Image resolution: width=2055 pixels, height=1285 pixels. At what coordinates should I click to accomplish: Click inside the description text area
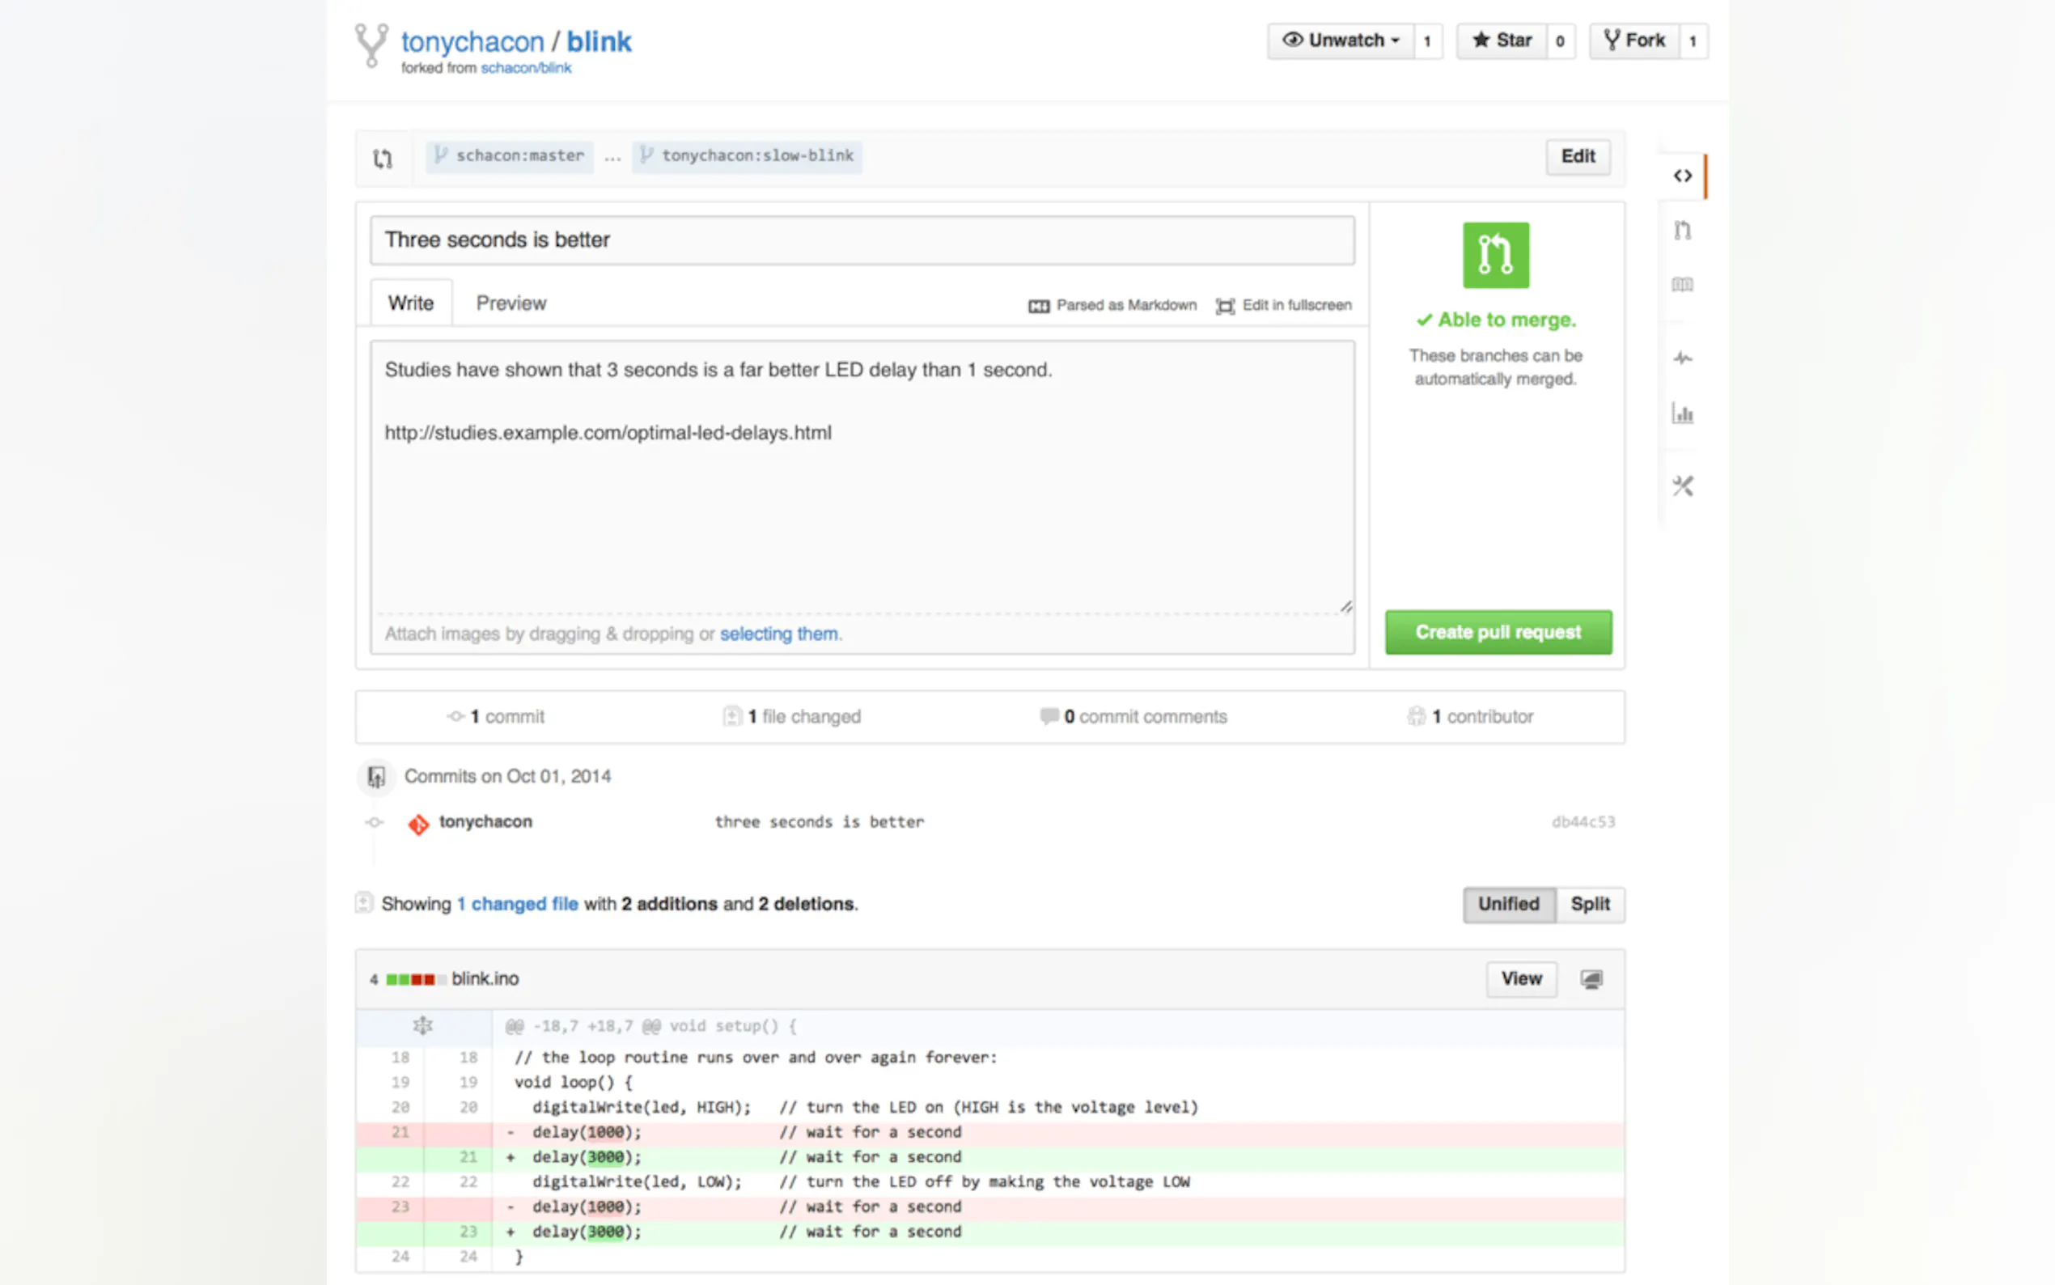click(x=862, y=476)
